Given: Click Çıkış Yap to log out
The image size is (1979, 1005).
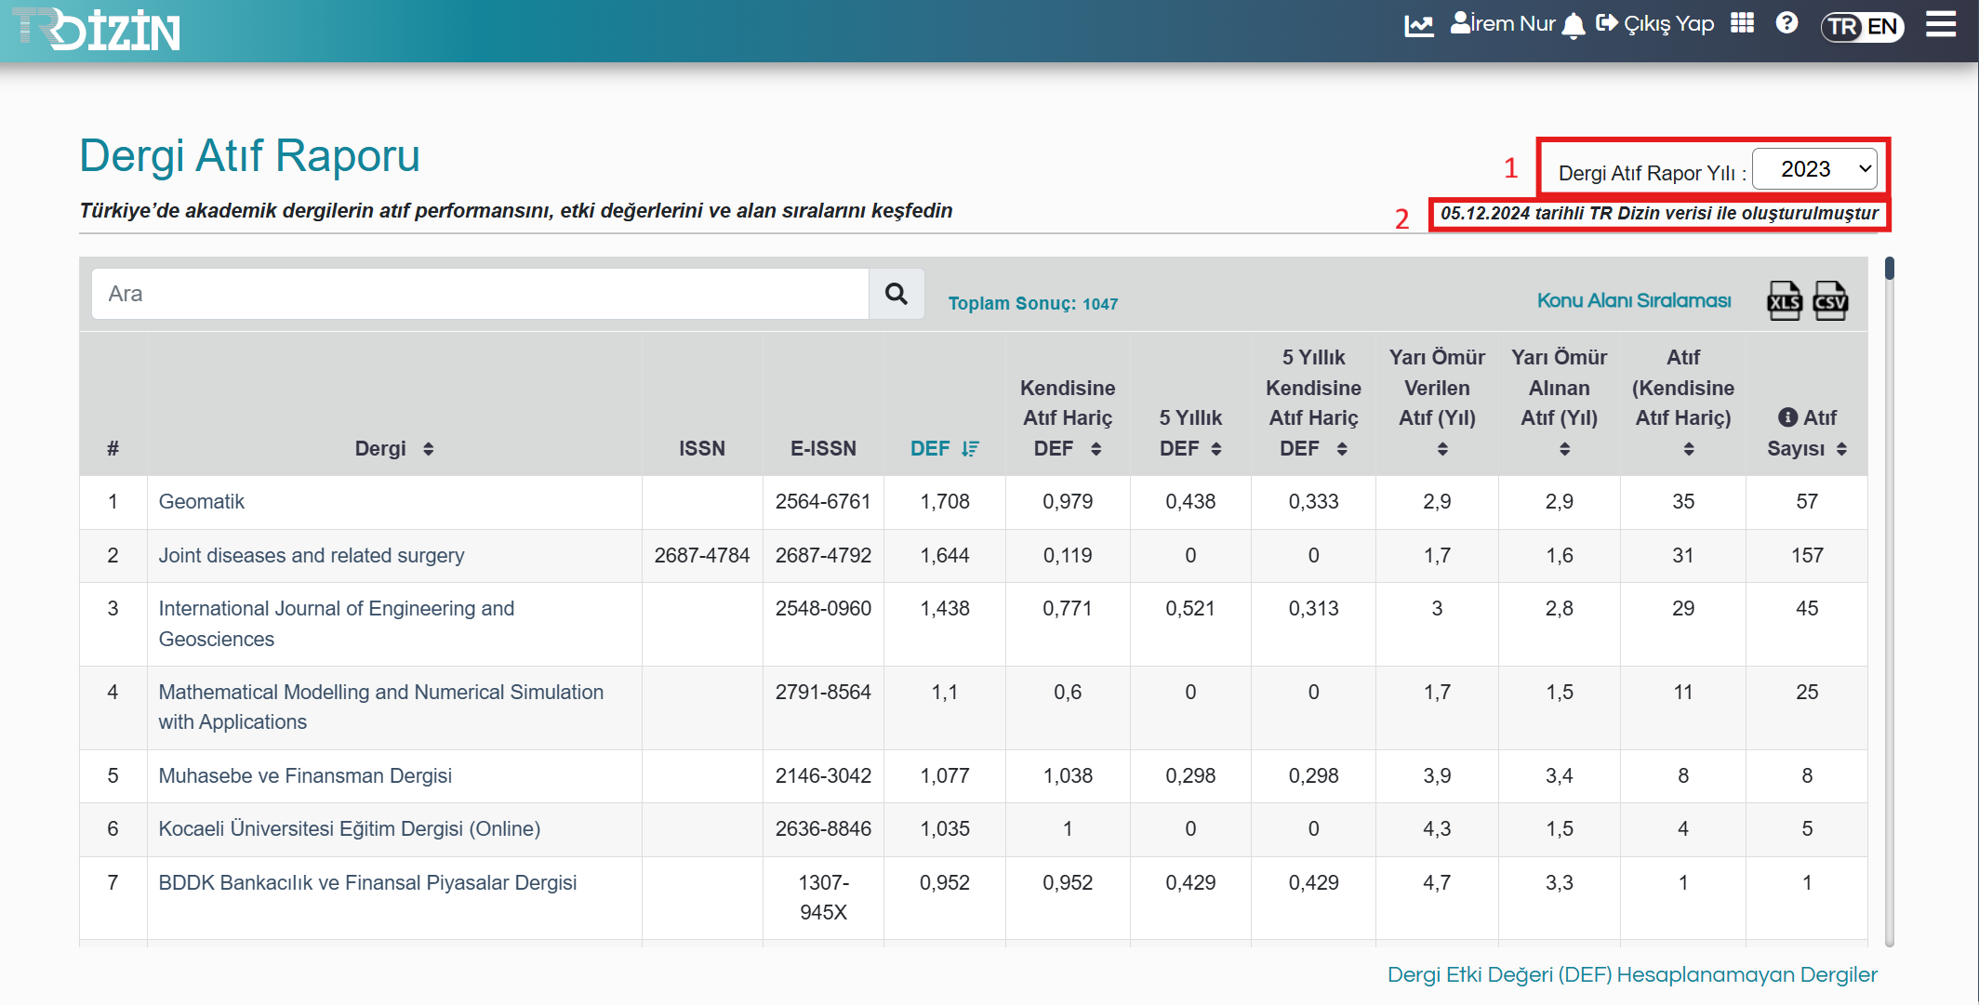Looking at the screenshot, I should pos(1655,24).
